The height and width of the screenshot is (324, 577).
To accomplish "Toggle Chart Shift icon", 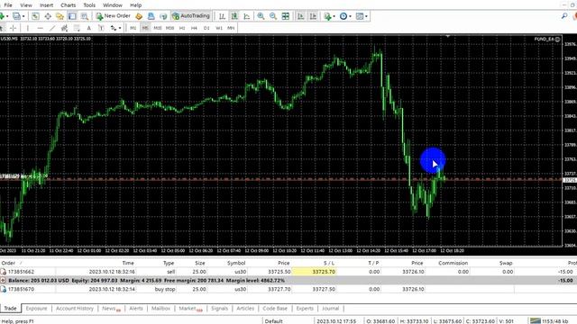I will [x=313, y=16].
